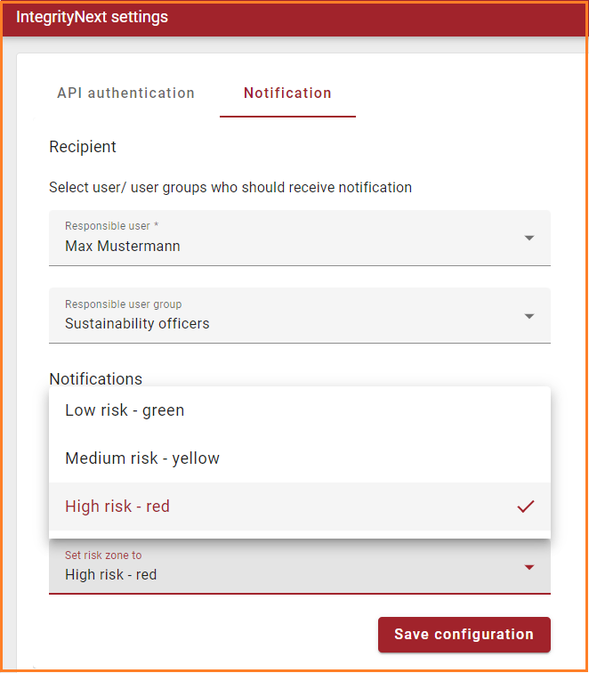
Task: Choose the Low risk - green option
Action: pos(125,410)
